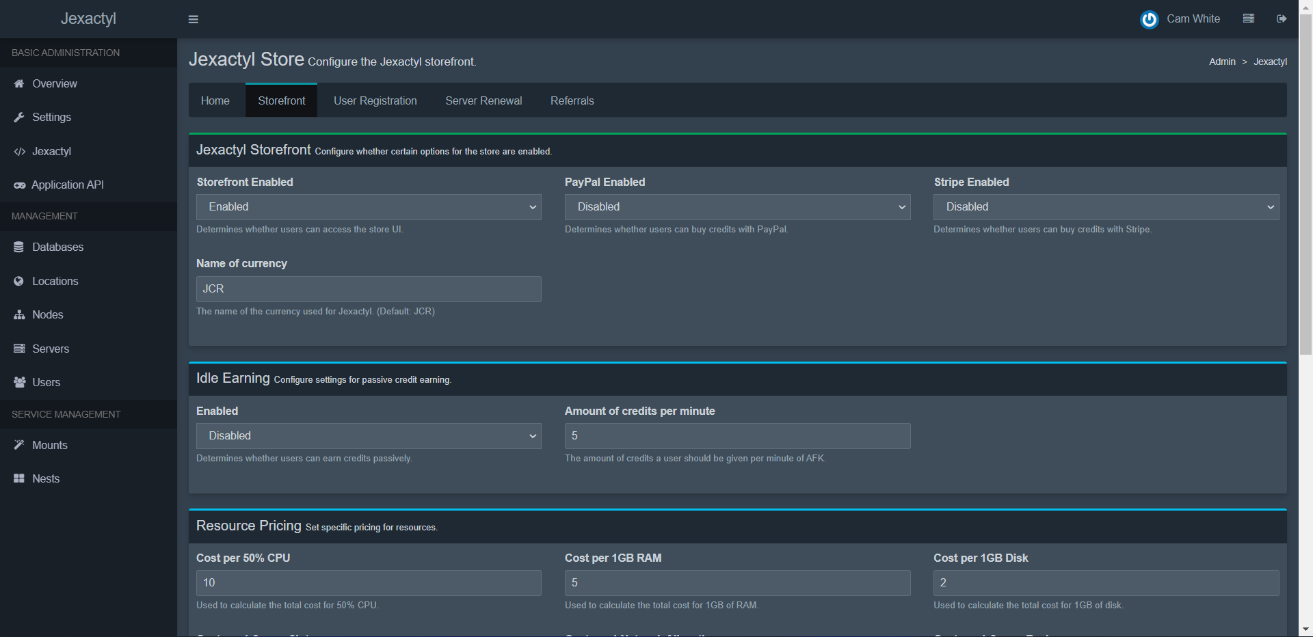This screenshot has width=1313, height=637.
Task: Click Jexactyl breadcrumb link
Action: [1270, 62]
